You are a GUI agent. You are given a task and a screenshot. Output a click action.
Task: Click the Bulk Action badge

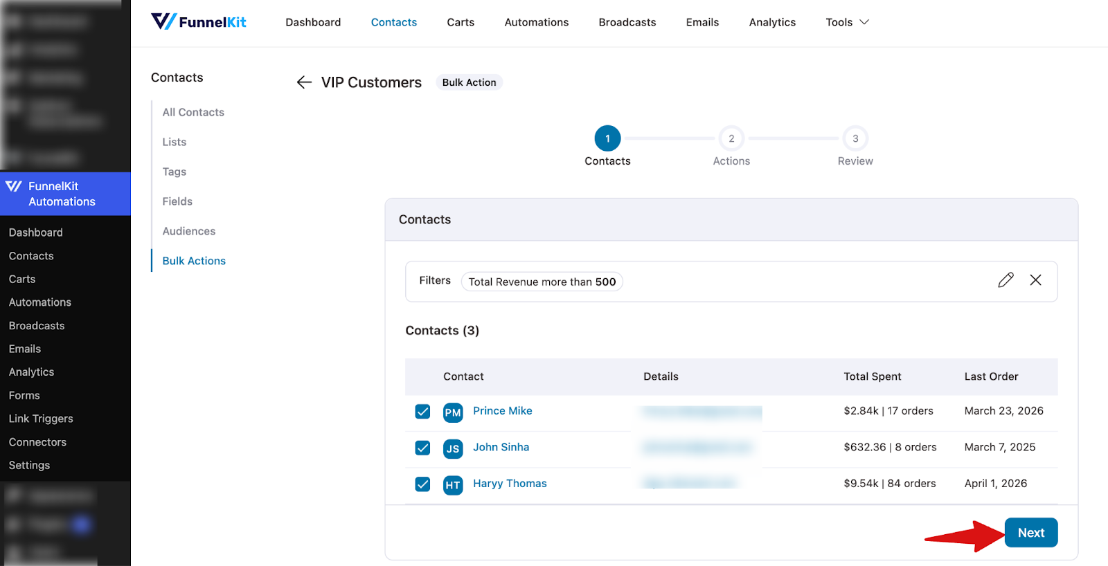pyautogui.click(x=469, y=82)
